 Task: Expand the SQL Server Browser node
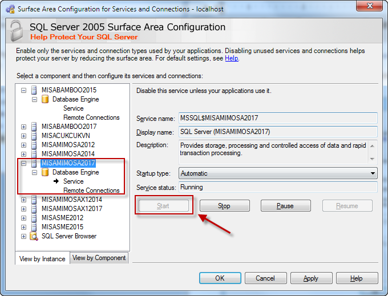[23, 237]
